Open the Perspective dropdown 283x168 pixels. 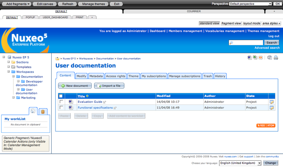pyautogui.click(x=250, y=4)
